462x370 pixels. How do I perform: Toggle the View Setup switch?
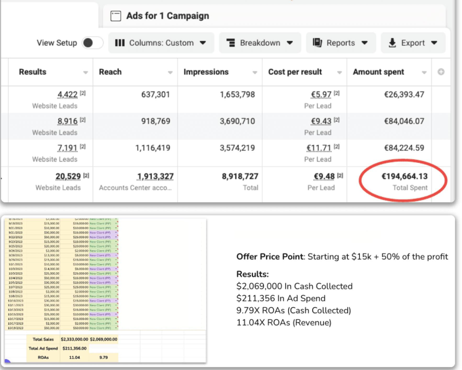click(92, 43)
